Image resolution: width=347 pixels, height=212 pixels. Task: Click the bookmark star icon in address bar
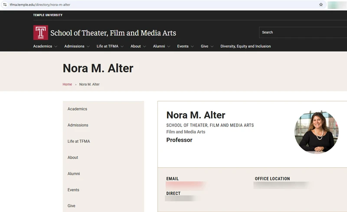coord(321,4)
